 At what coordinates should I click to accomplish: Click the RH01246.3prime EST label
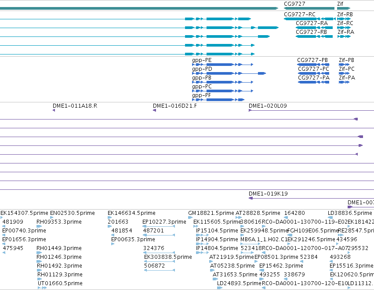click(59, 257)
